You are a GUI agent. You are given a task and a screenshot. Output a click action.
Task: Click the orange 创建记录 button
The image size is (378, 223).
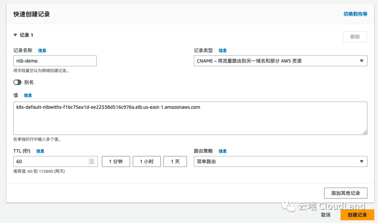357,215
